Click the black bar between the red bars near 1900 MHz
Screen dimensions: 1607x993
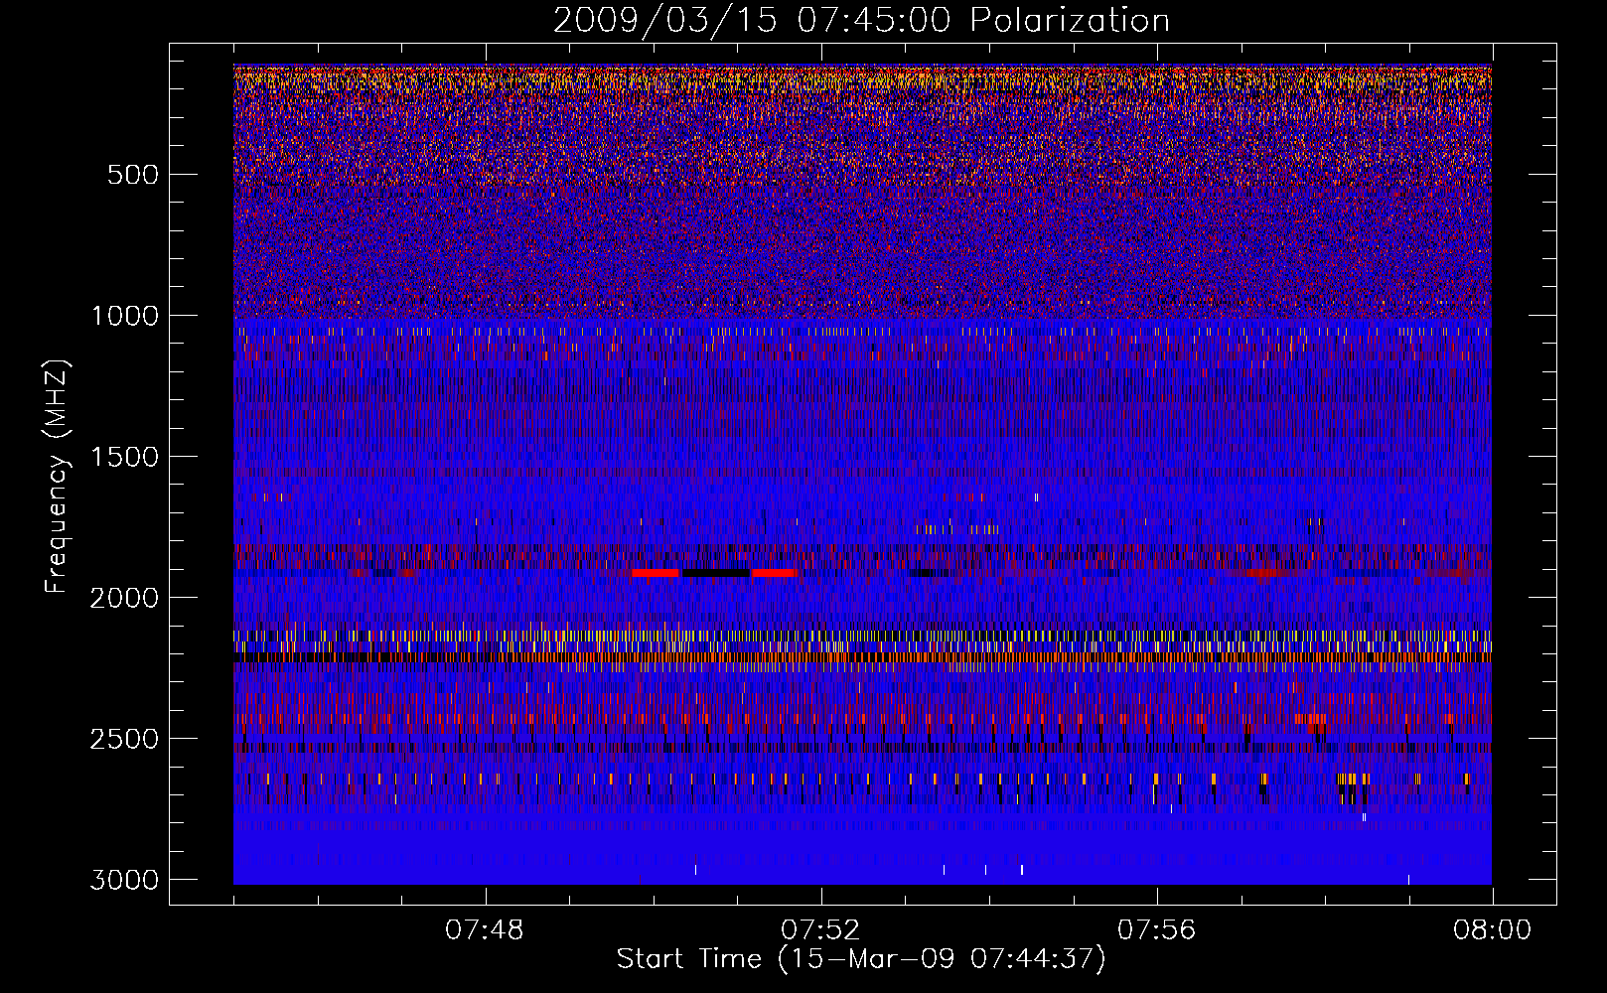[716, 573]
